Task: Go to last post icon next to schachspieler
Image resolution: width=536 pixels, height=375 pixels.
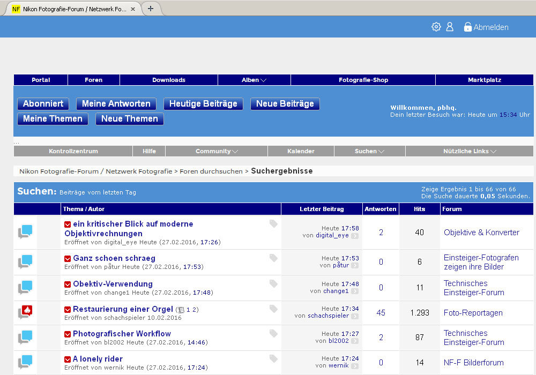Action: 355,316
